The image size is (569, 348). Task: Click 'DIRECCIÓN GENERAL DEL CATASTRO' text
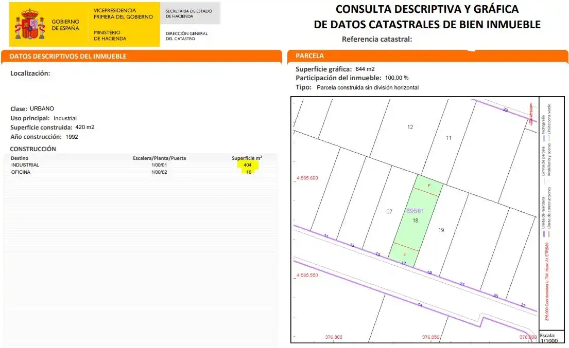point(186,36)
